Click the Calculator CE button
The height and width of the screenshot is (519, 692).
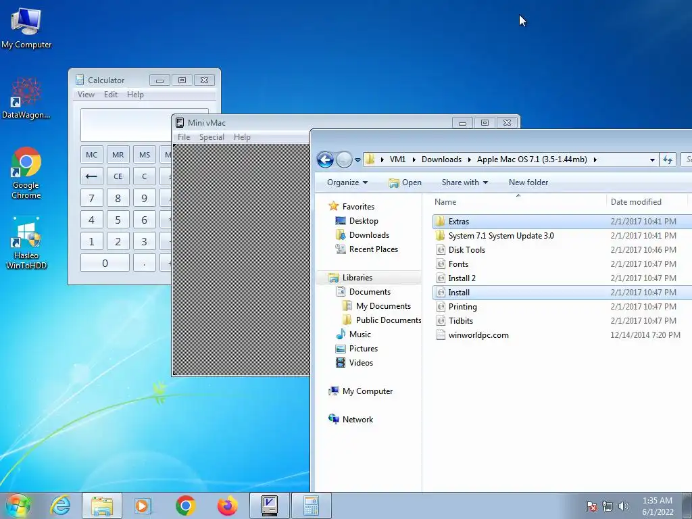coord(118,176)
